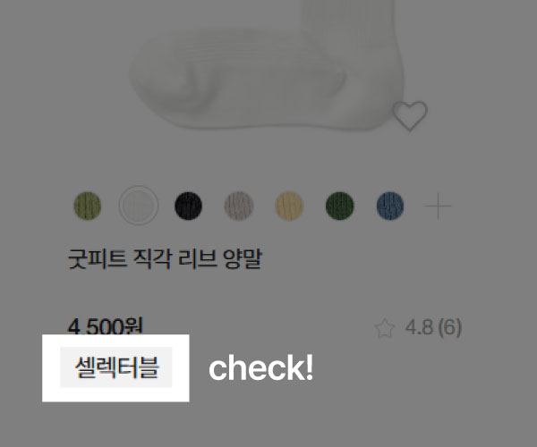The image size is (537, 447).
Task: Choose the dark green color swatch
Action: point(340,206)
